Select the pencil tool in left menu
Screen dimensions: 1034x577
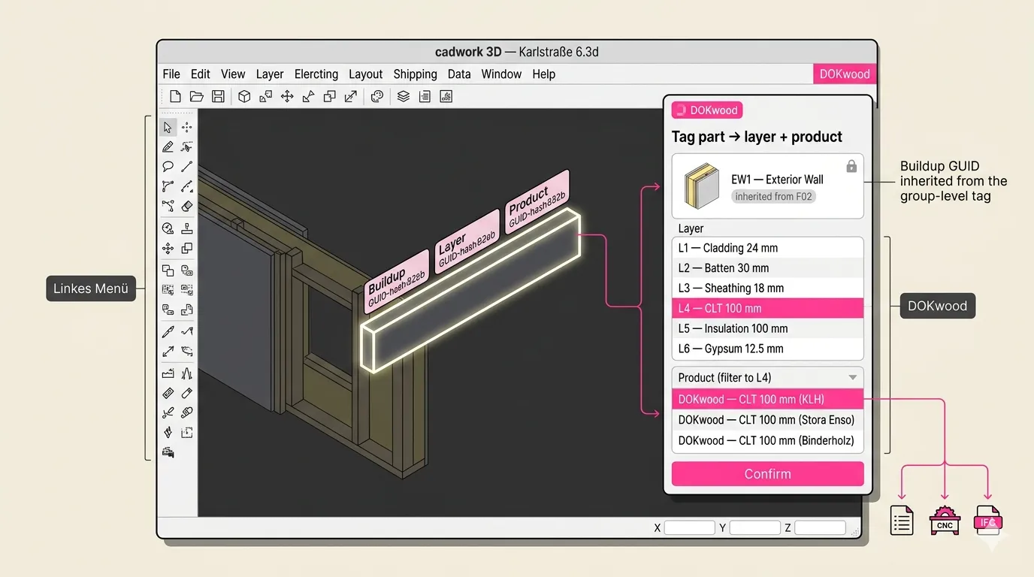(x=168, y=147)
